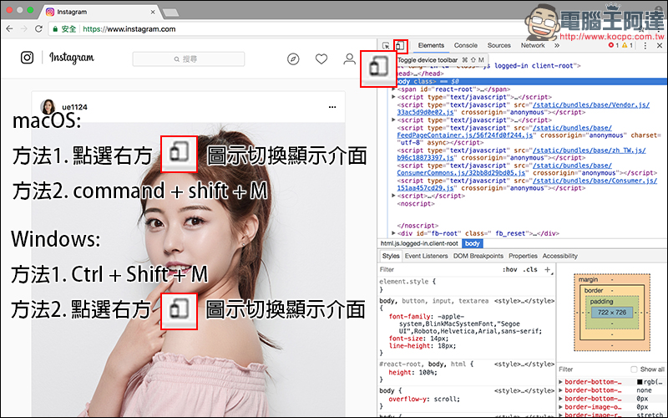
Task: Open the 33ac5d9d0e02.js script link
Action: click(x=426, y=112)
